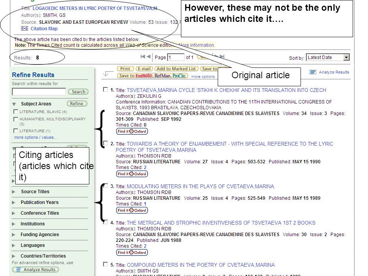Screen dimensions: 368x276
Task: Go to previous page arrow
Action: click(x=148, y=56)
